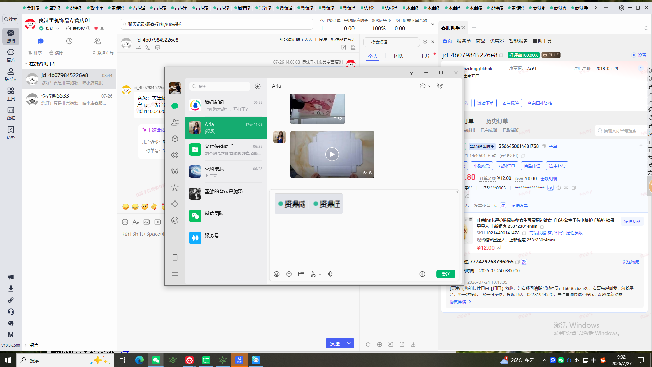The width and height of the screenshot is (652, 367).
Task: Switch quick phrases to the 团队 tab
Action: 399,56
